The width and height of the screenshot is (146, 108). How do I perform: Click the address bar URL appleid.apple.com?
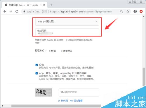point(81,12)
